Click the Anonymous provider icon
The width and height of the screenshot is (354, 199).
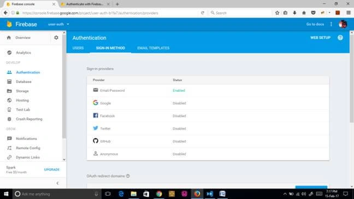96,154
